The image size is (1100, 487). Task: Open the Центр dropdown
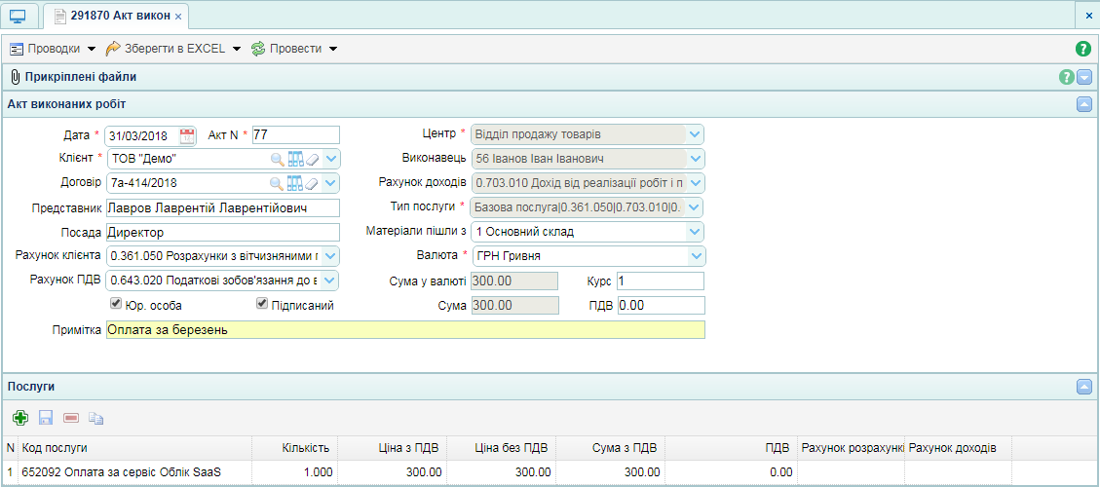pos(696,134)
